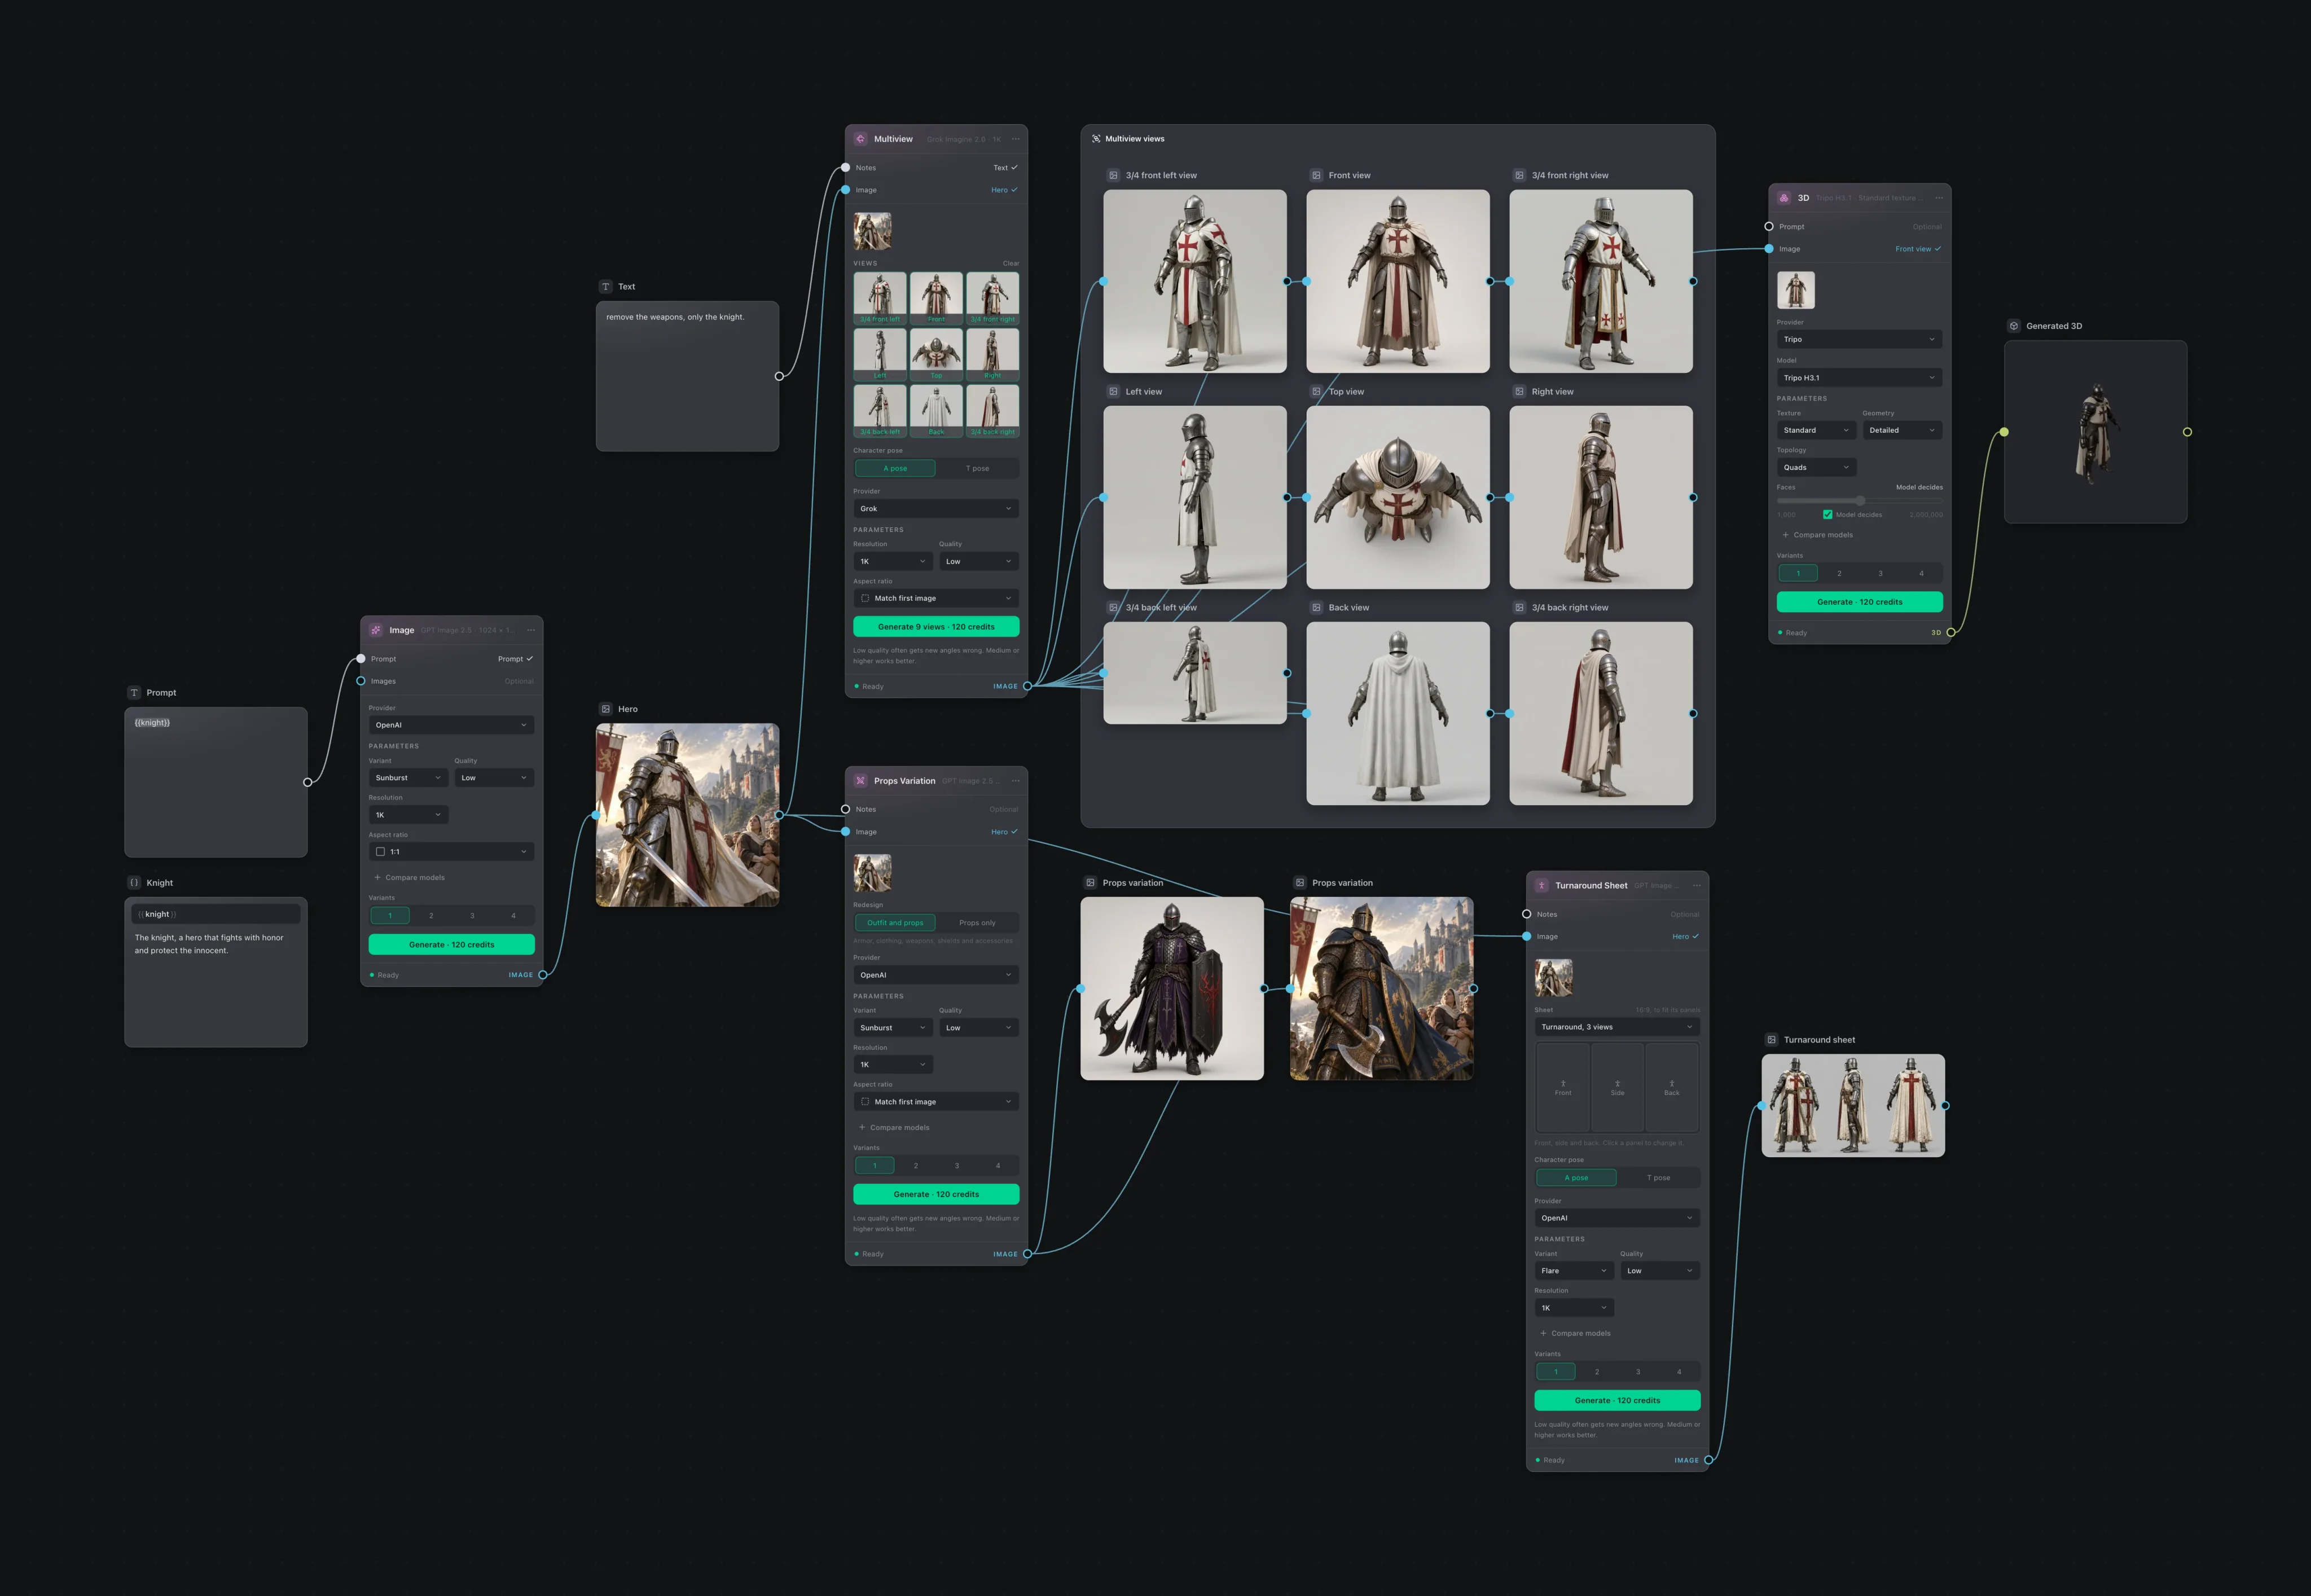Open the 3D node's three-dot menu

(x=1939, y=198)
